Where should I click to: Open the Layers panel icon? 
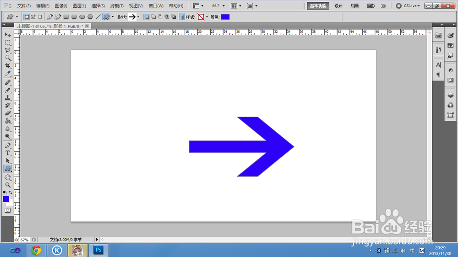450,95
